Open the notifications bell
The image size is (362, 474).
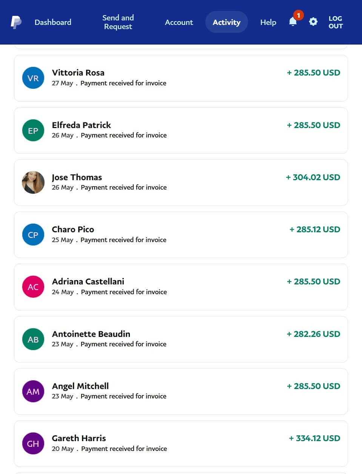click(x=293, y=22)
